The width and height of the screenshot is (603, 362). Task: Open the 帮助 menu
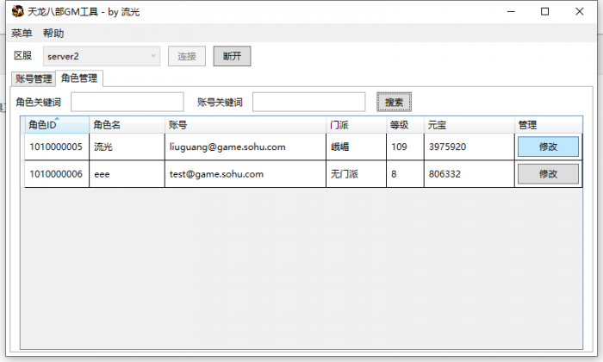pos(53,34)
